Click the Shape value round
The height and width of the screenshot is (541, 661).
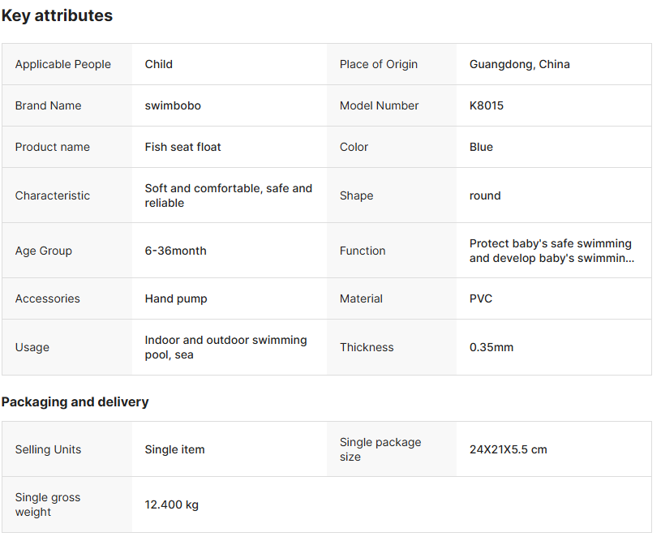point(485,195)
